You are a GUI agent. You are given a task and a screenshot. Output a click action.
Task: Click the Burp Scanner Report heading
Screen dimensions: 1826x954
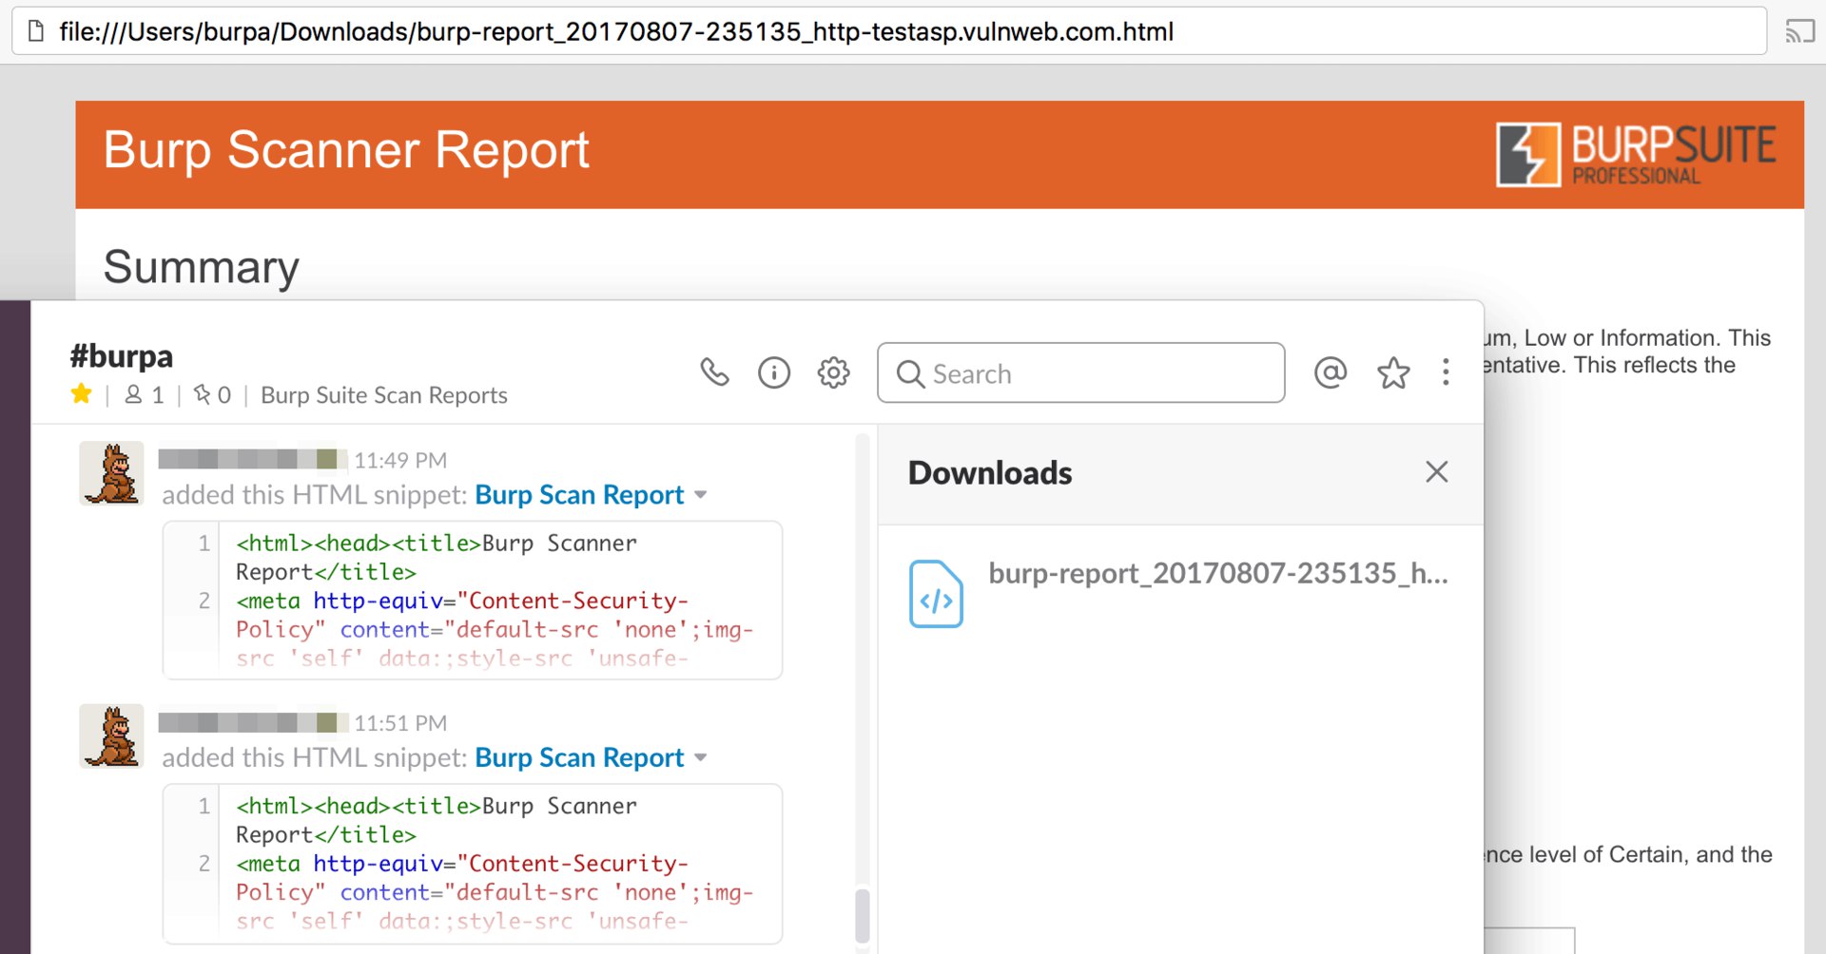[x=346, y=150]
